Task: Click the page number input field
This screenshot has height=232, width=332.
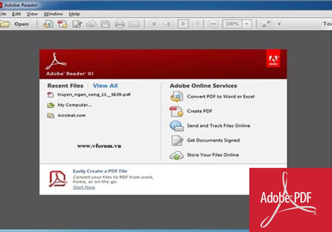Action: (183, 24)
